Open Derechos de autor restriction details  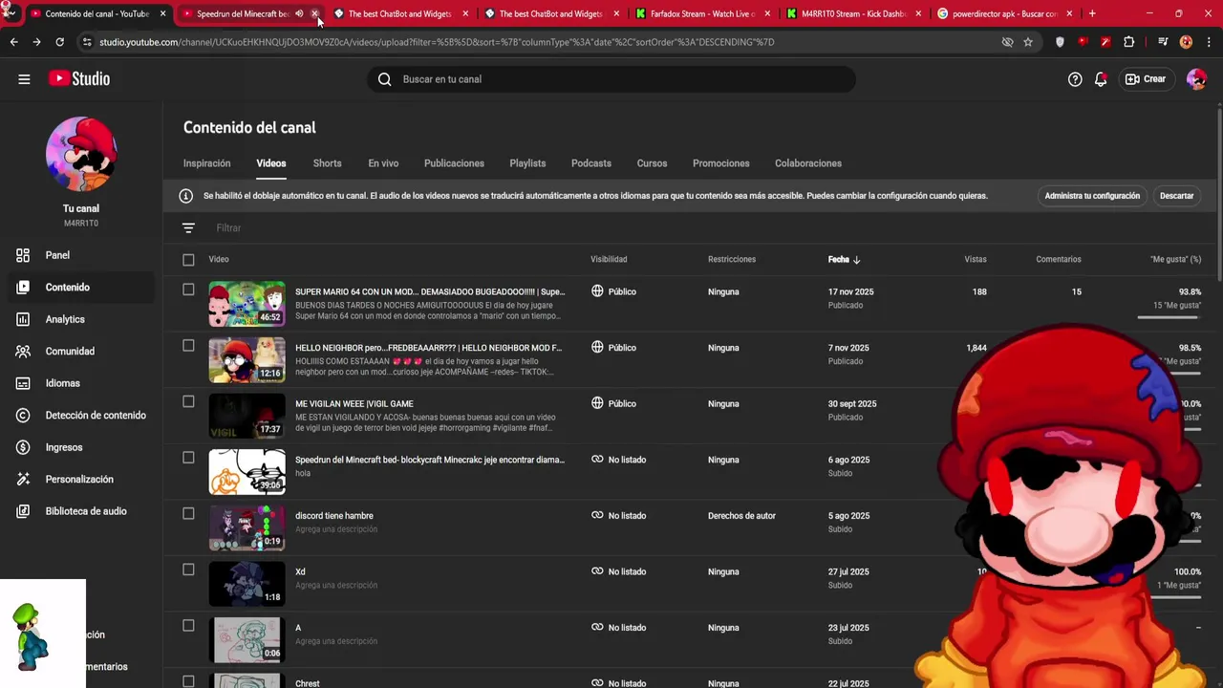741,515
